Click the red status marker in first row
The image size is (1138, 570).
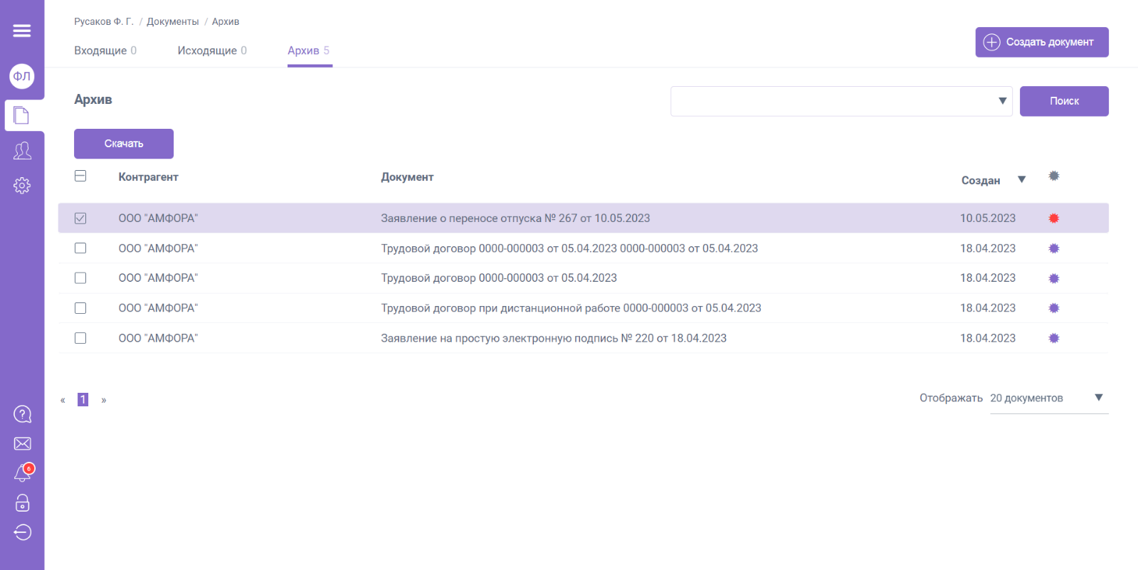[x=1054, y=218]
